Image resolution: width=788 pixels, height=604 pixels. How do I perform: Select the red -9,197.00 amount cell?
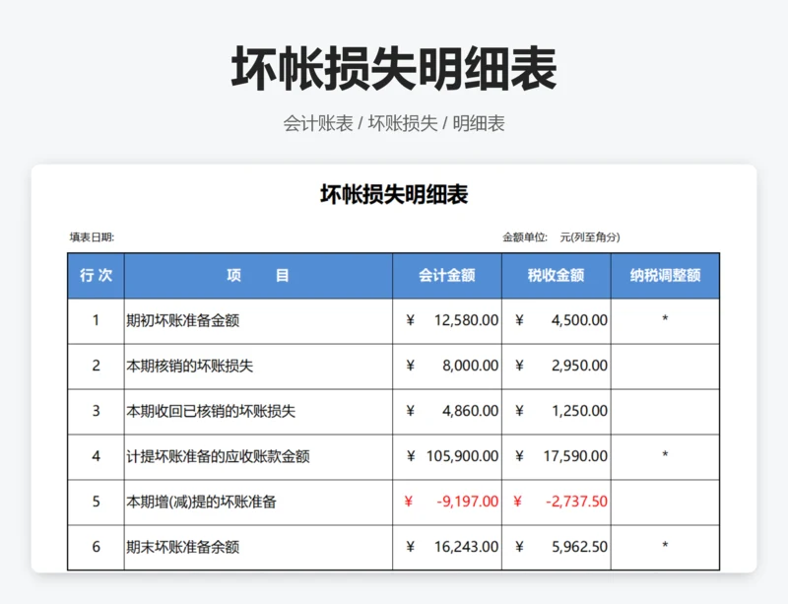click(447, 502)
